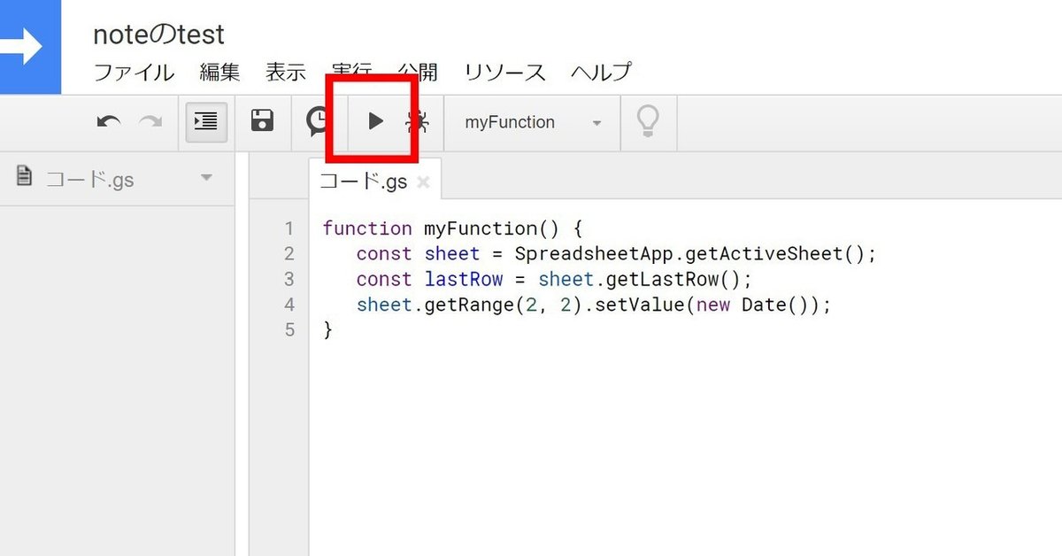Viewport: 1062px width, 556px height.
Task: Close the コード.gs editor tab
Action: tap(423, 182)
